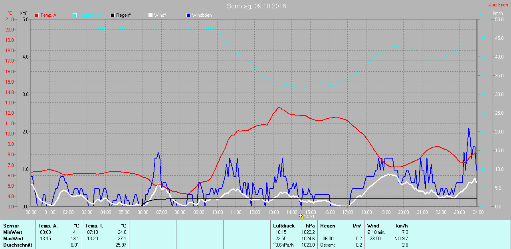Select the Luftdruck column header
This screenshot has height=249, width=511.
click(x=284, y=226)
